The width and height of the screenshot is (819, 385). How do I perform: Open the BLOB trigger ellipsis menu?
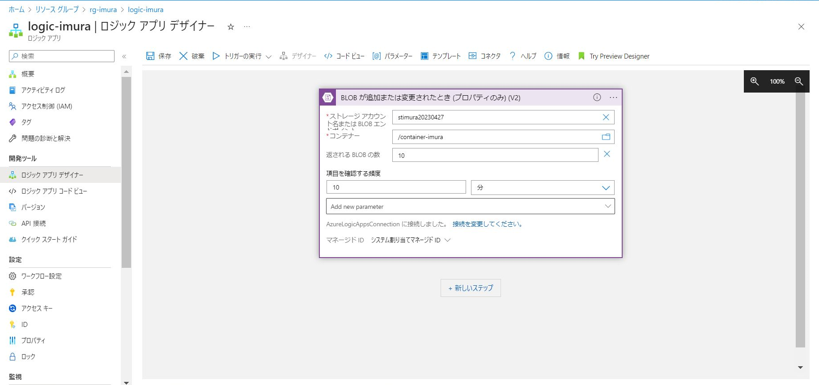click(613, 97)
